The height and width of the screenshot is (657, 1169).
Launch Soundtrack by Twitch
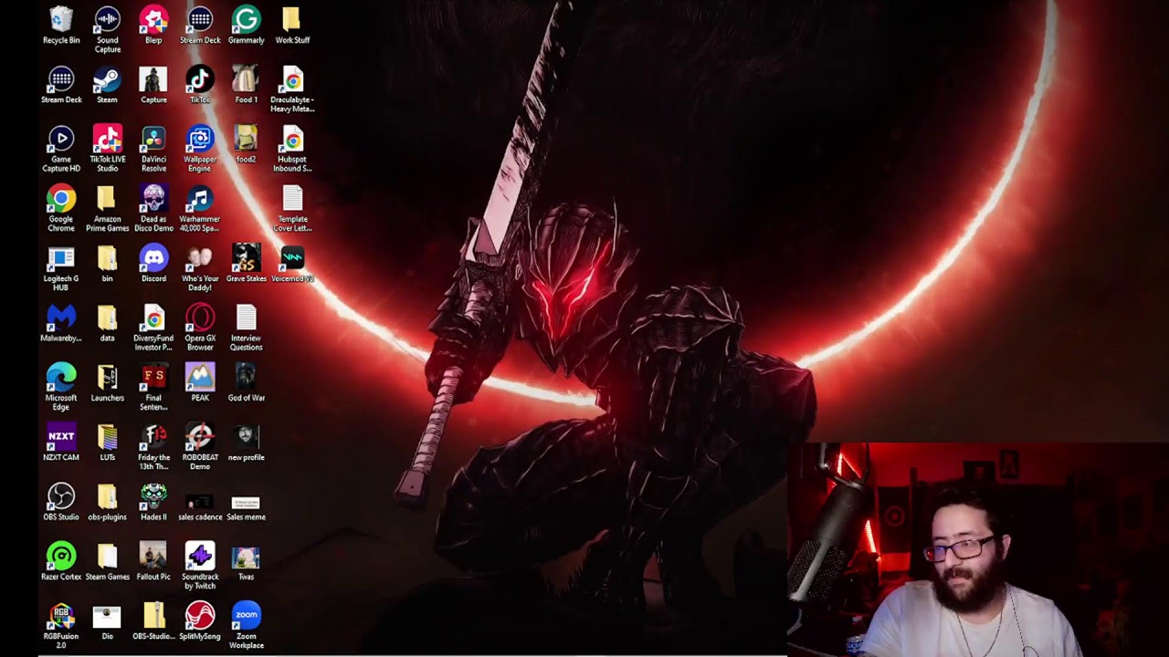200,566
